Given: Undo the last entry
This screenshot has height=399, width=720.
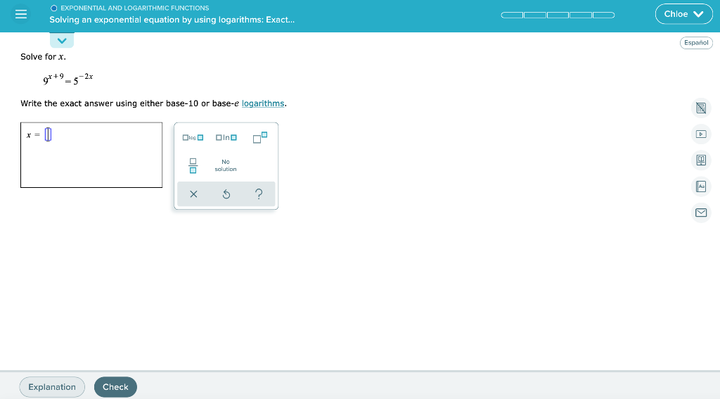Looking at the screenshot, I should pyautogui.click(x=226, y=194).
